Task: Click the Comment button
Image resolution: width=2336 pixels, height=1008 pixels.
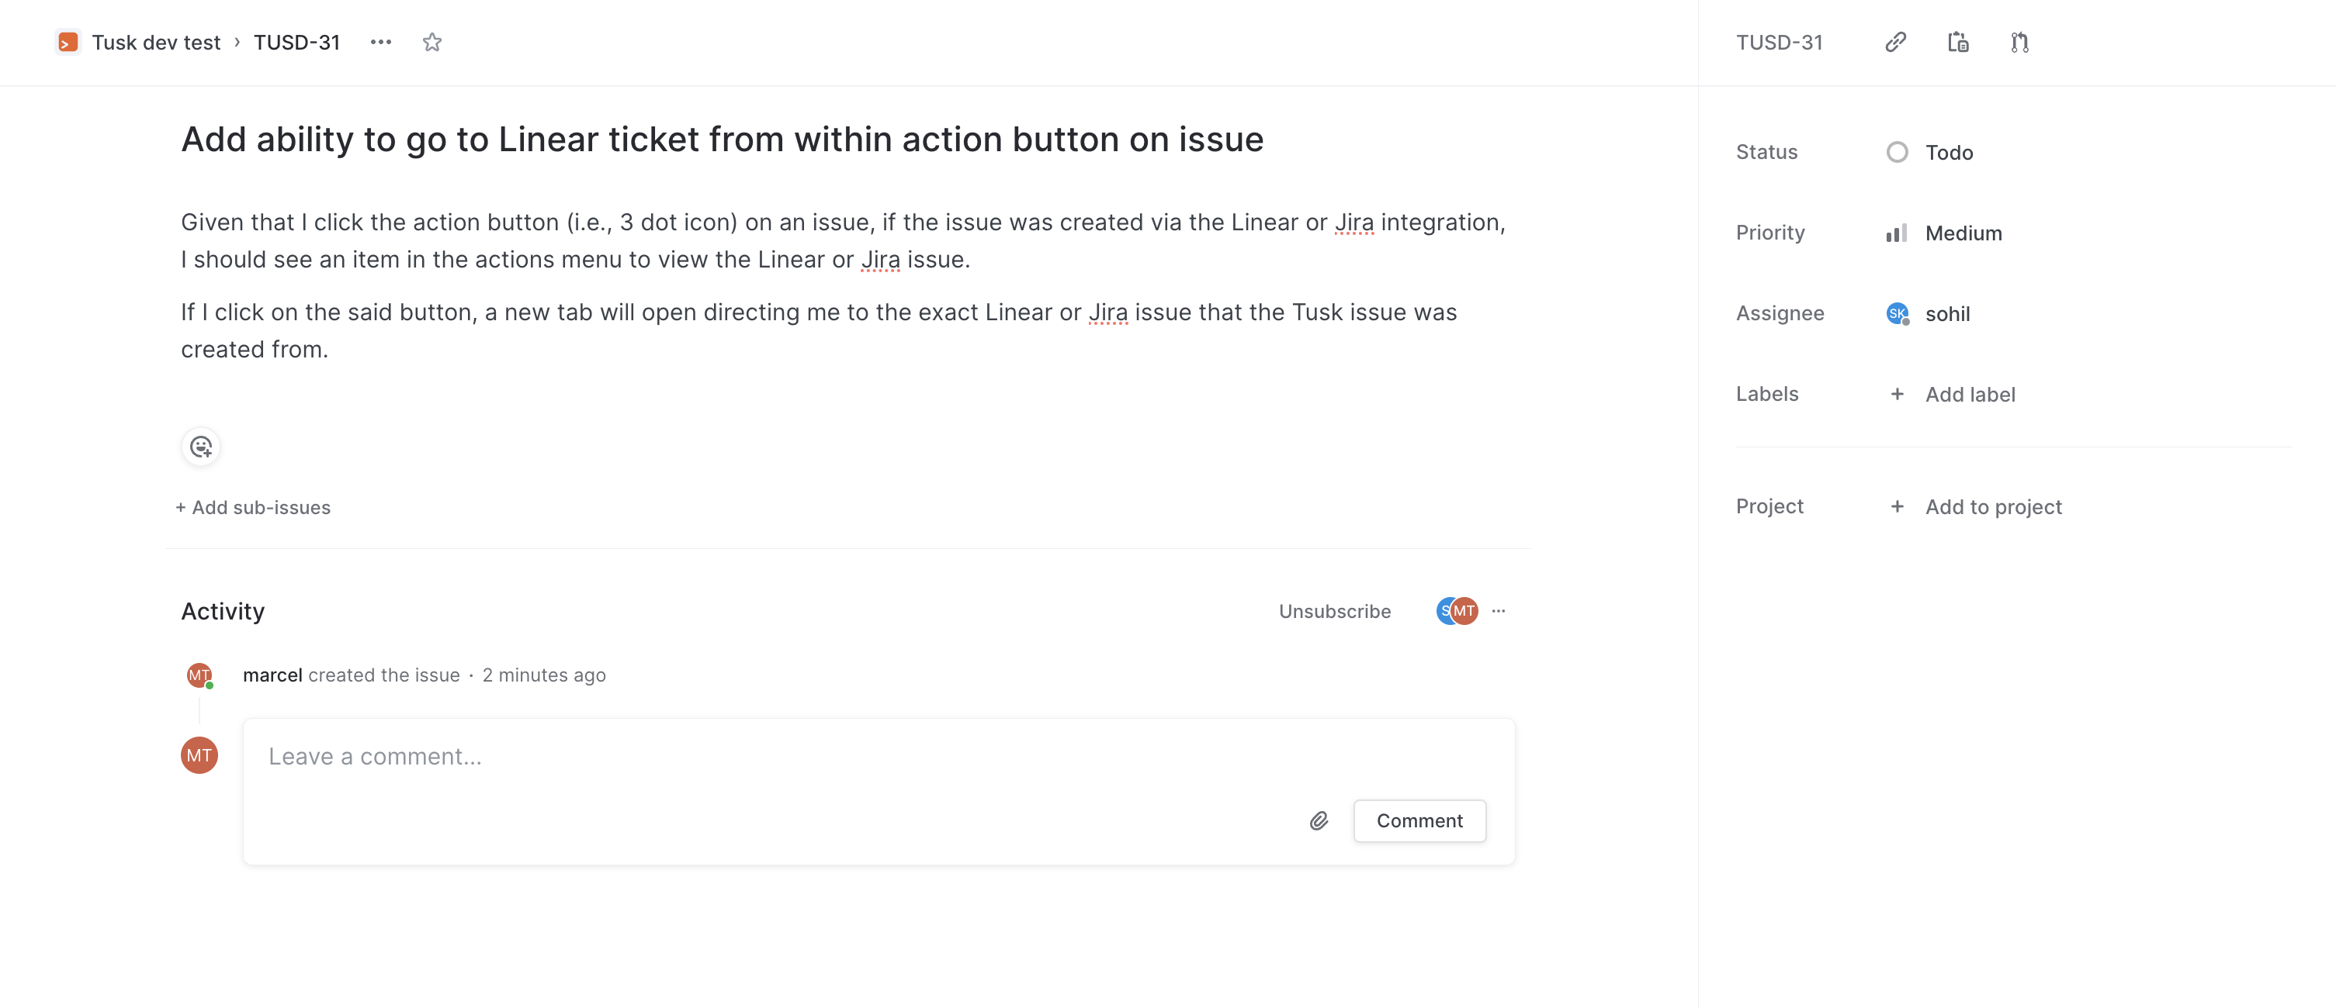Action: [1419, 820]
